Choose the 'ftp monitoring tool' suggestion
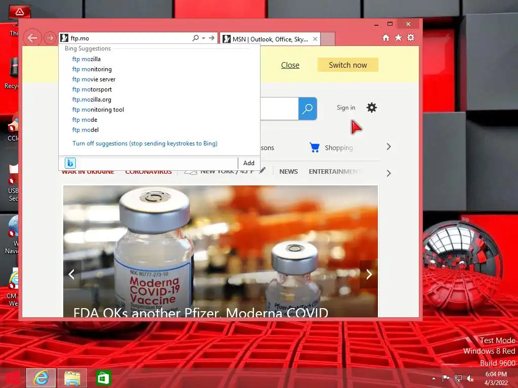Screen dimensions: 518x388 coord(98,110)
